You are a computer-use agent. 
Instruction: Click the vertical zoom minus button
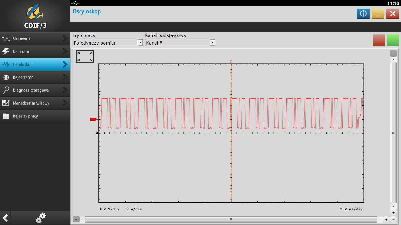[393, 53]
